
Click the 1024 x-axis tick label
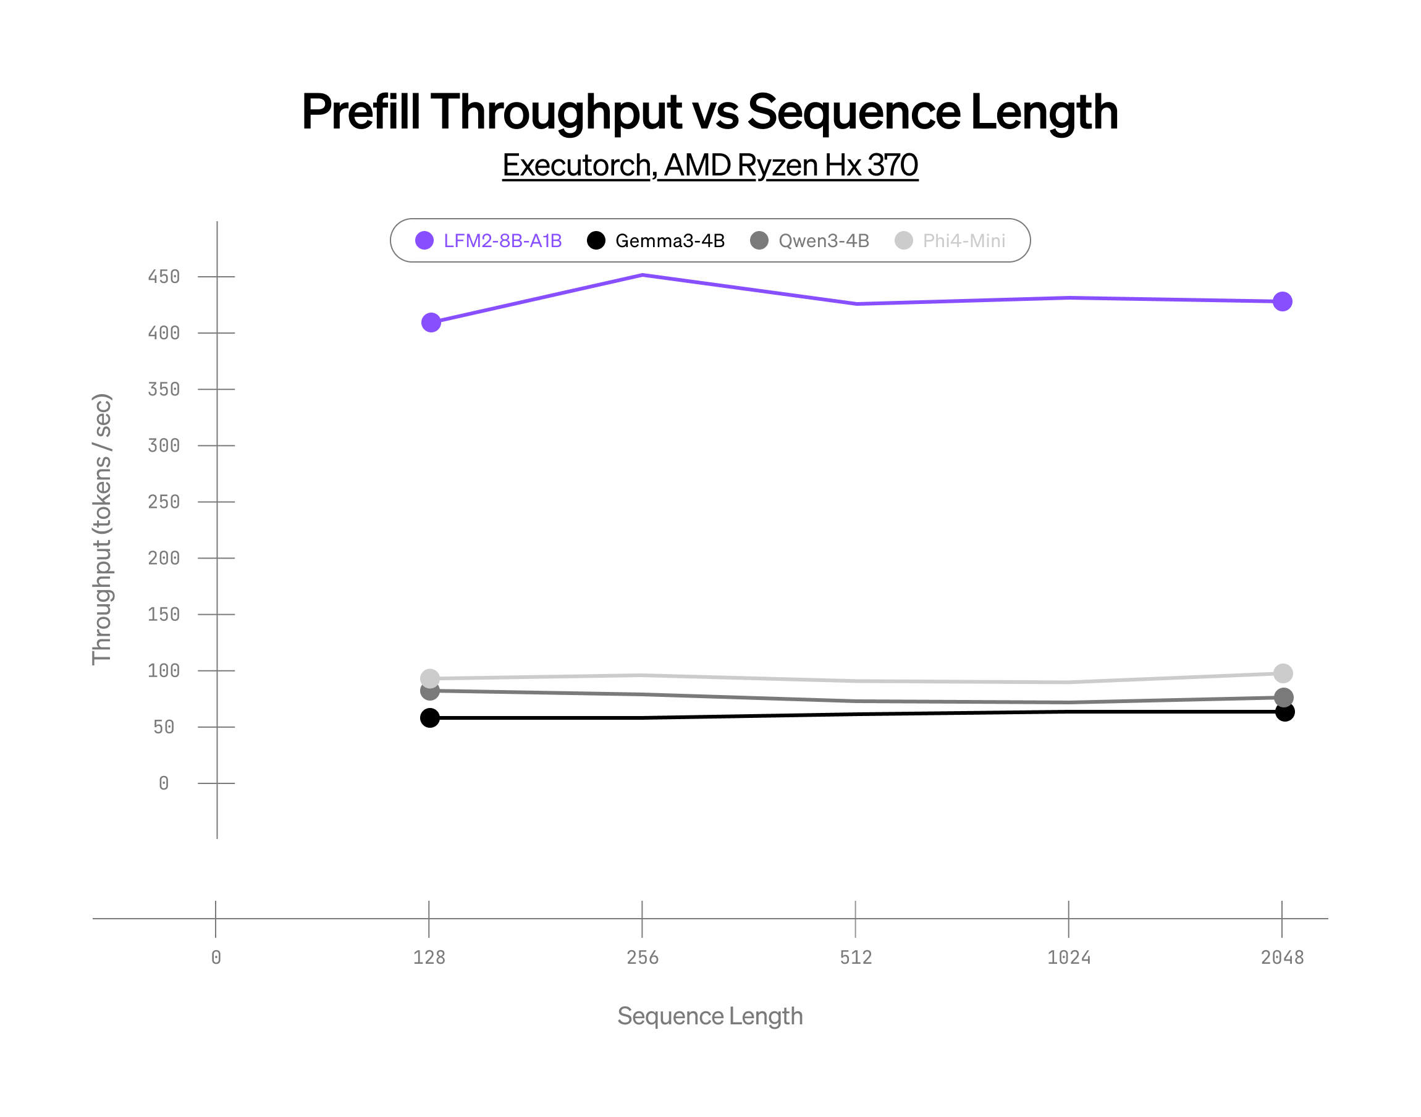[1068, 958]
